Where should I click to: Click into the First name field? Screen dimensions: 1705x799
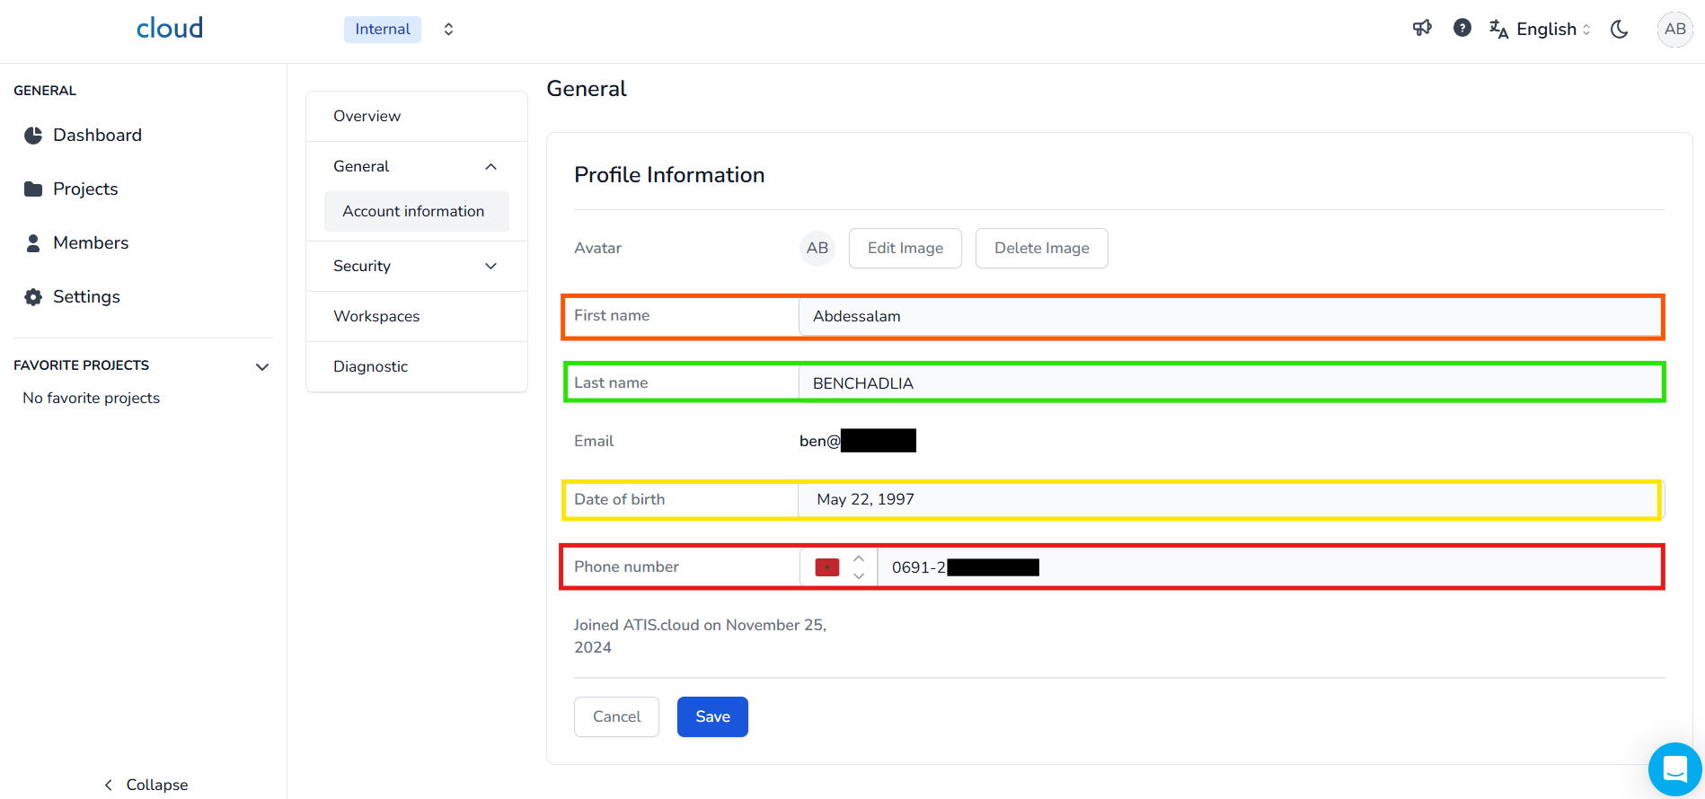[1228, 316]
